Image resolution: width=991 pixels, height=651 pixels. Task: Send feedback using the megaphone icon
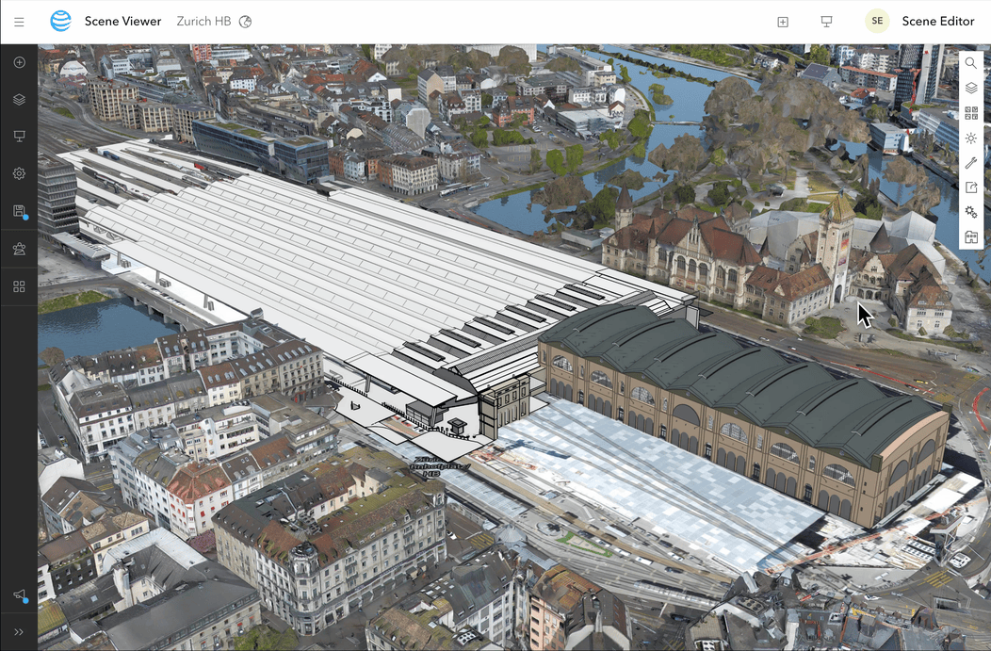(19, 595)
